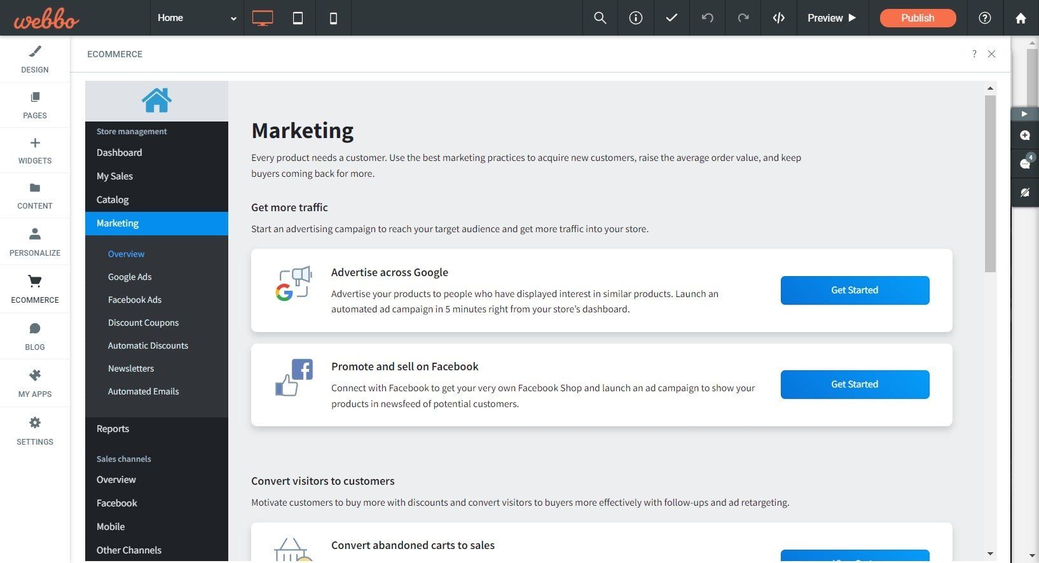Viewport: 1039px width, 563px height.
Task: Open the search magnifier in top bar
Action: pos(600,18)
